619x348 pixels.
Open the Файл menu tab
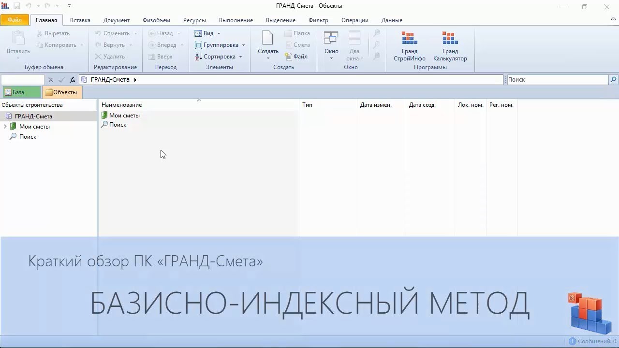[15, 20]
